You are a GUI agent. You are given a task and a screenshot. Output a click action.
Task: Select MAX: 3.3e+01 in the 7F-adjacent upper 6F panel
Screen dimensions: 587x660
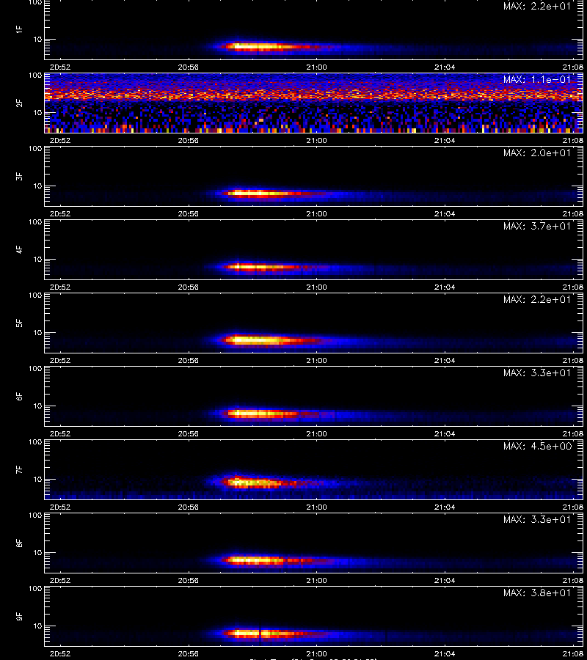[x=537, y=373]
